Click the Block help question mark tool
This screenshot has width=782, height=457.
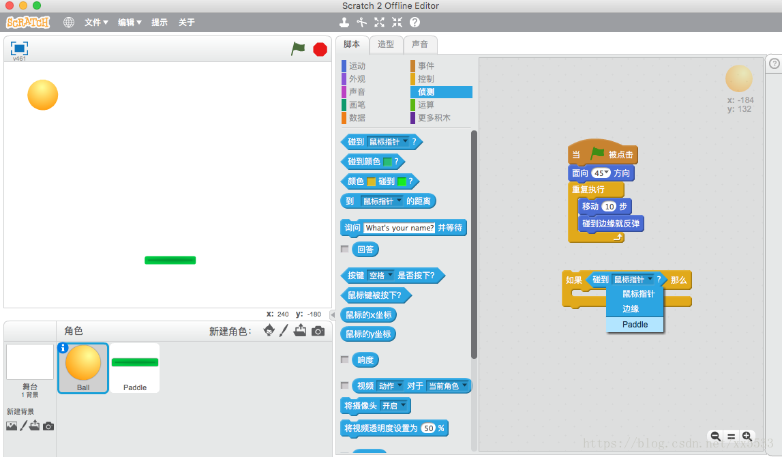pyautogui.click(x=415, y=23)
